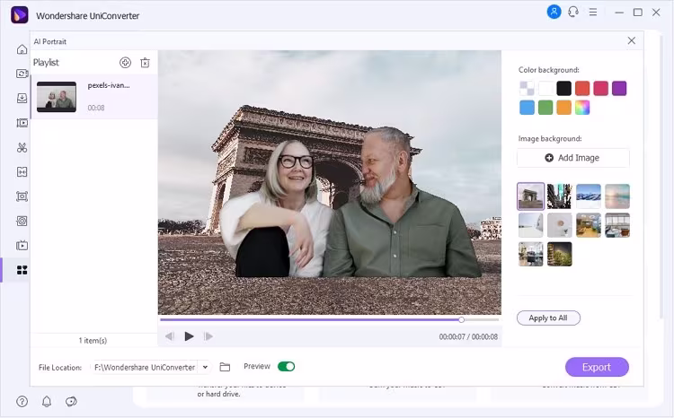Click the playback progress slider handle

point(461,319)
